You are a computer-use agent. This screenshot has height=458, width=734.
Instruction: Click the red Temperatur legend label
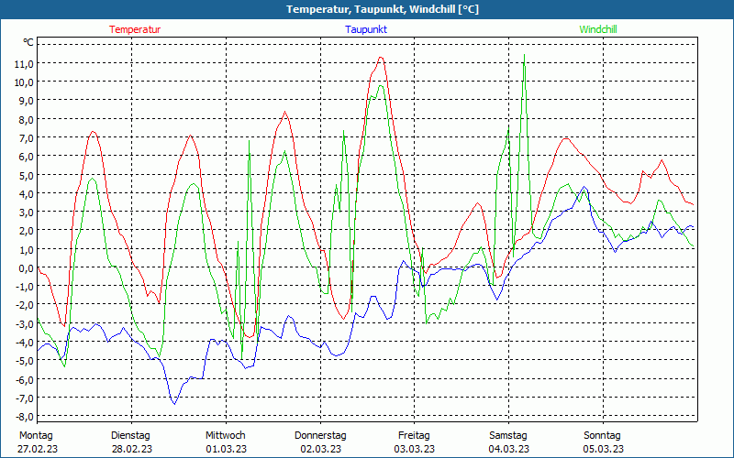click(135, 29)
